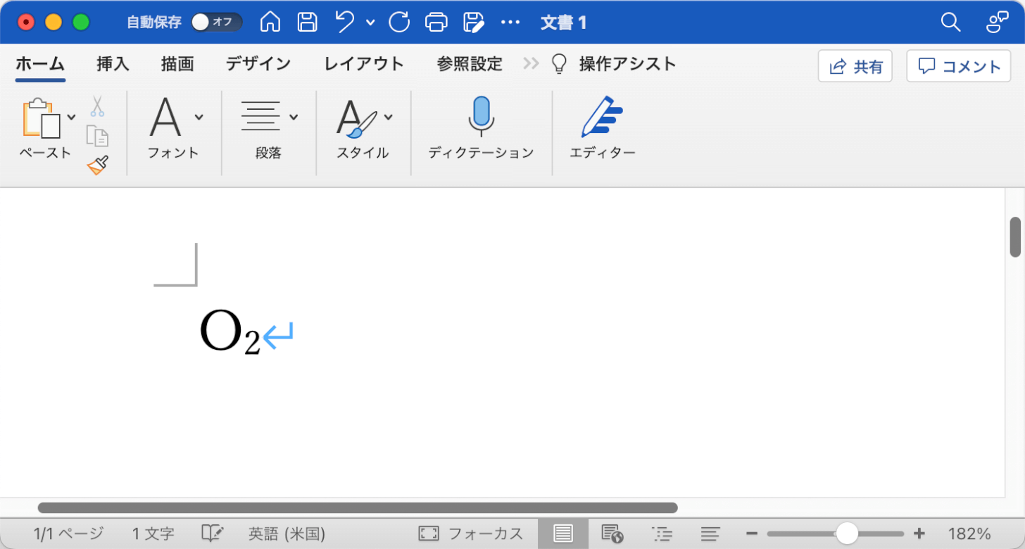Undo the last action
The image size is (1025, 549).
pyautogui.click(x=345, y=23)
